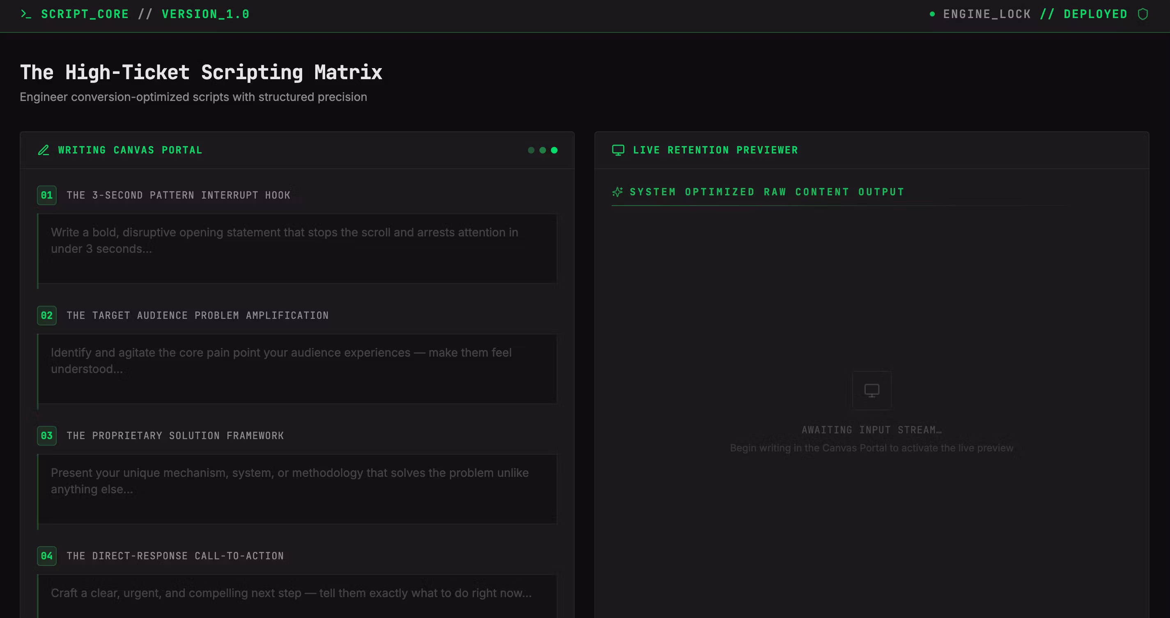Click the VERSION_1.0 label
This screenshot has width=1170, height=618.
point(205,14)
